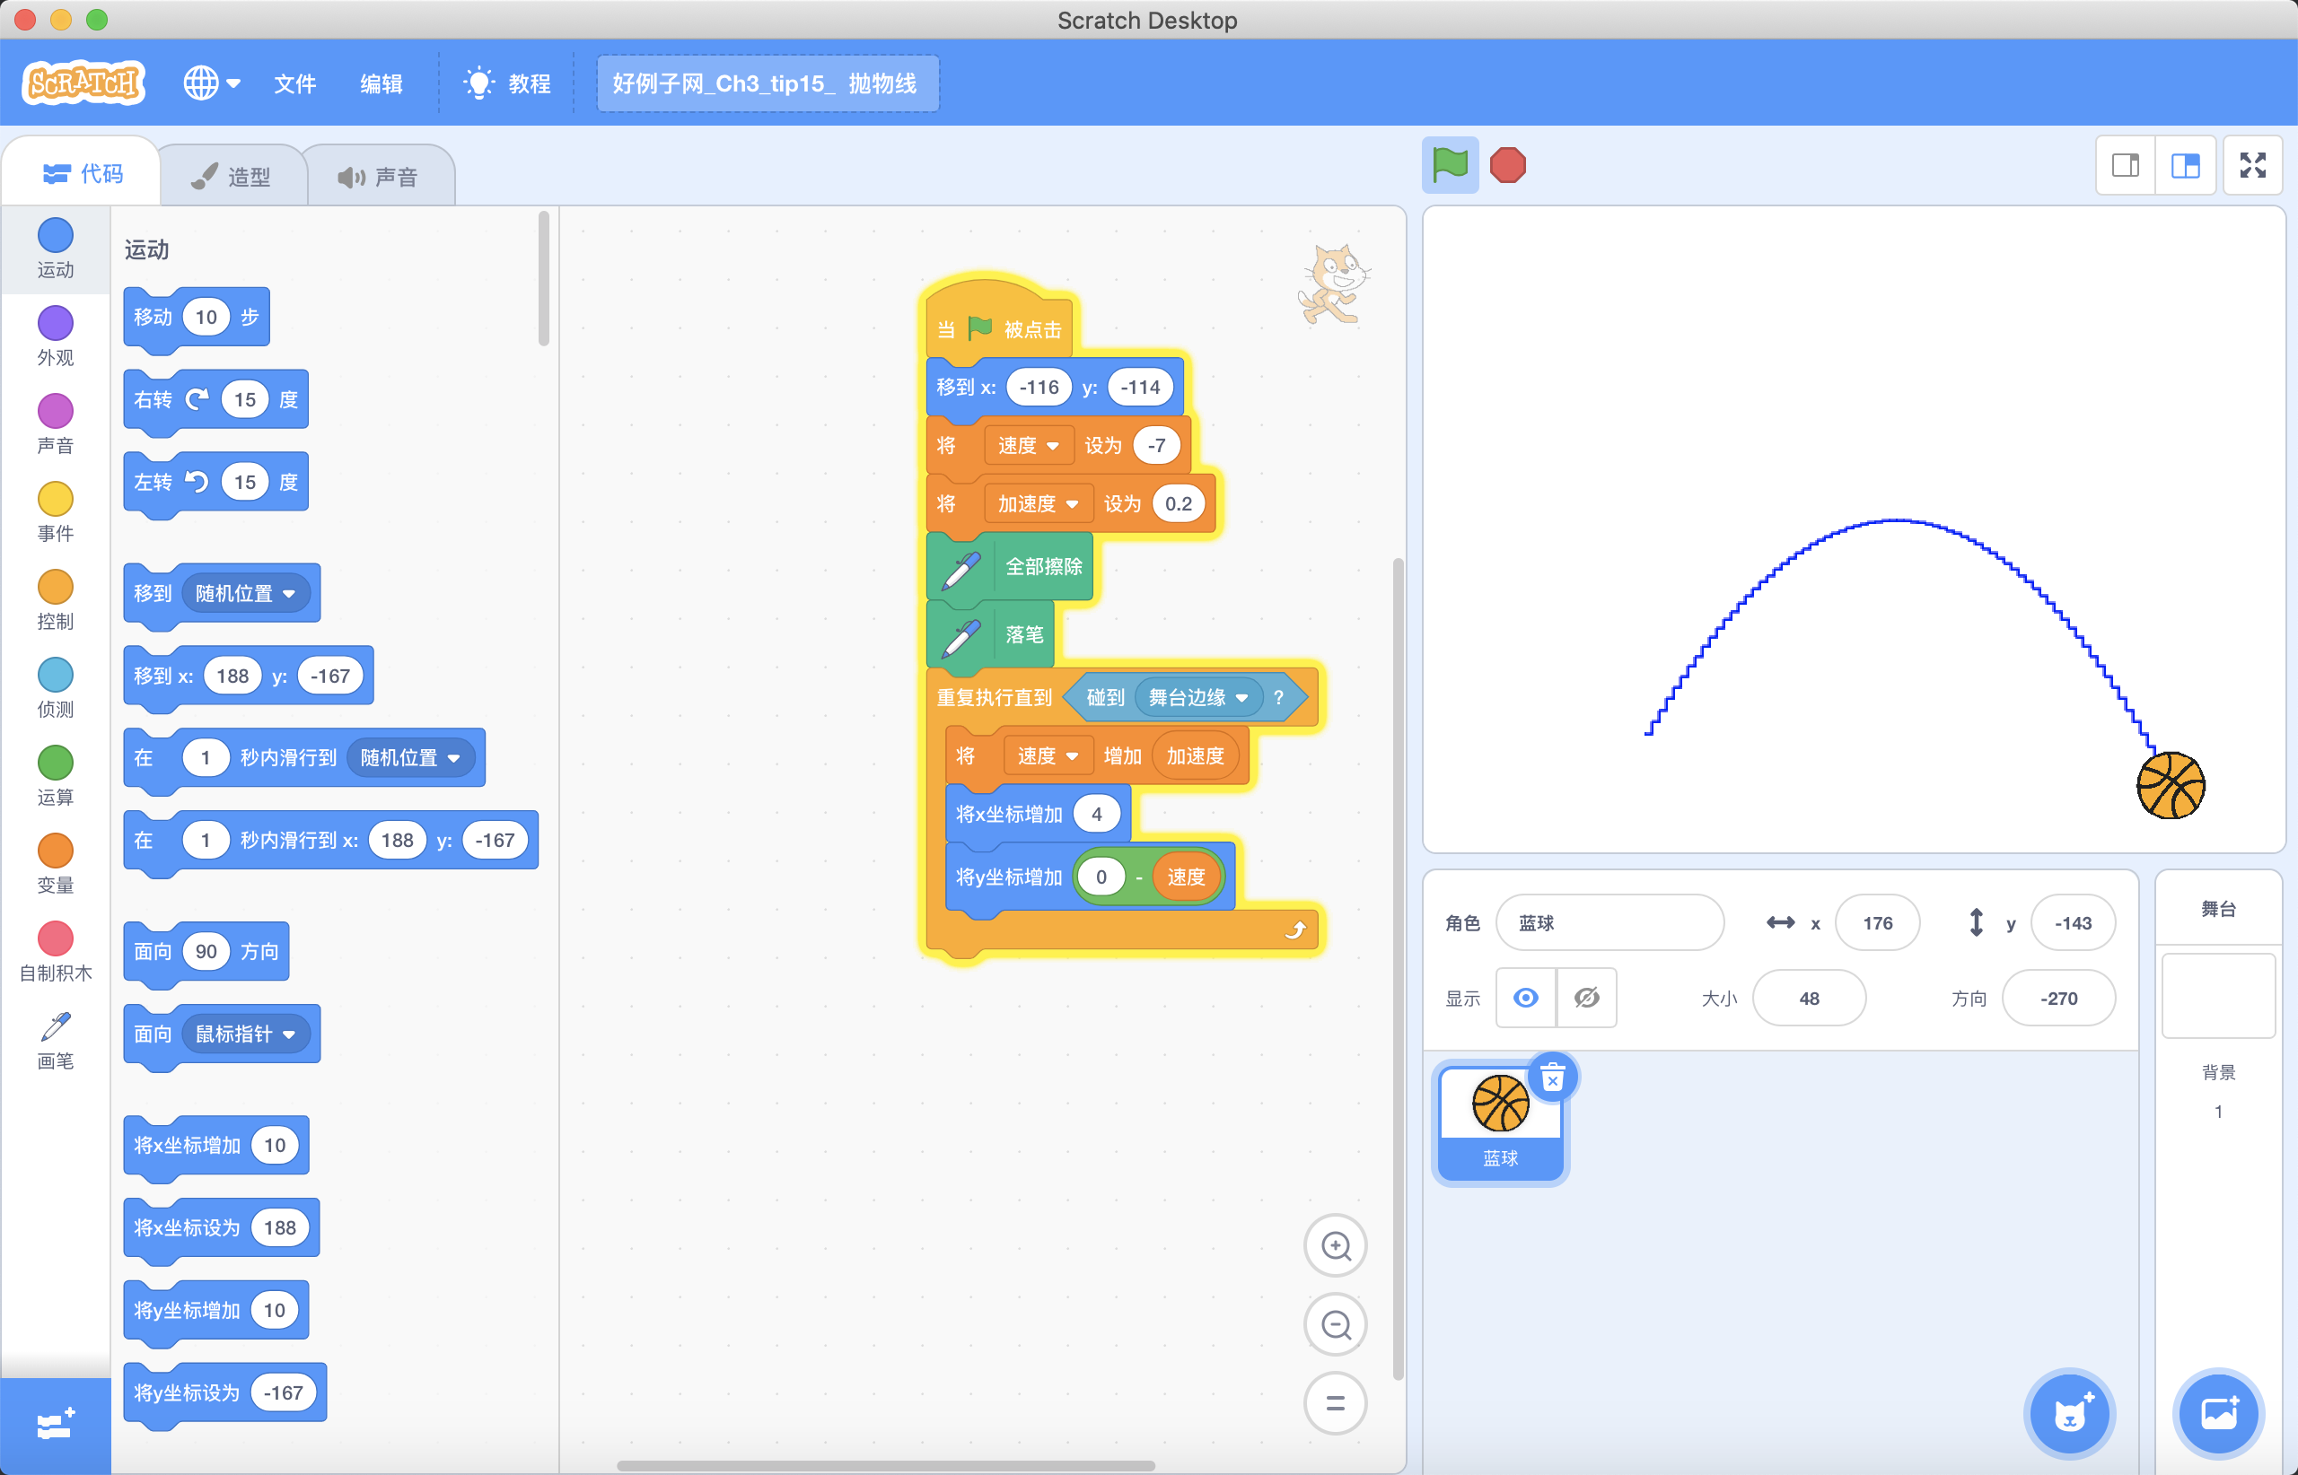Open the 随机位置 dropdown in 移到 block

pos(245,593)
